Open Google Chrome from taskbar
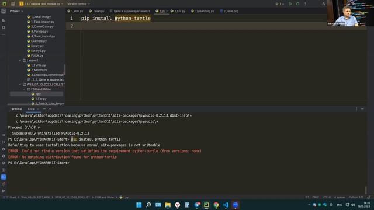This screenshot has width=374, height=210. click(216, 205)
